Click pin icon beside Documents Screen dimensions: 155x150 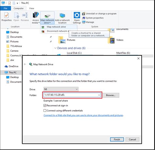tap(51, 37)
